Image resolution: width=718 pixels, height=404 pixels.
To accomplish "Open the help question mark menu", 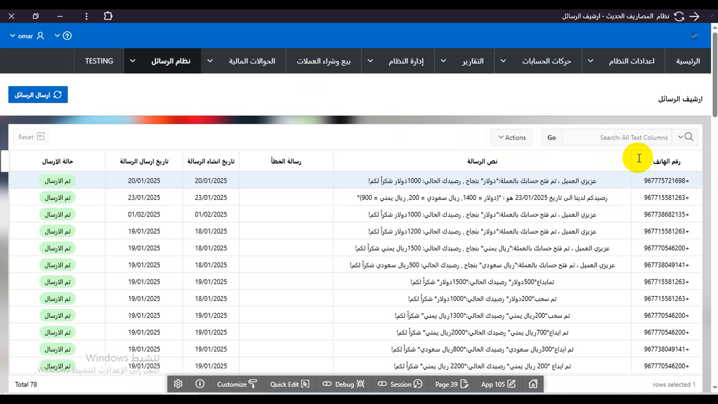I will [63, 36].
